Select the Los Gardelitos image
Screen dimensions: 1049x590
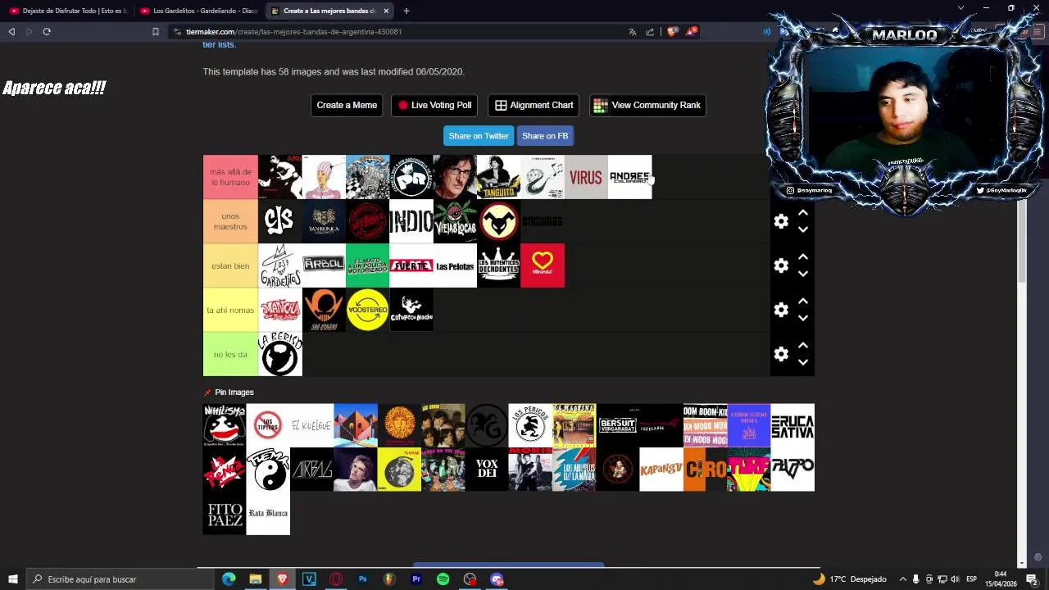280,265
